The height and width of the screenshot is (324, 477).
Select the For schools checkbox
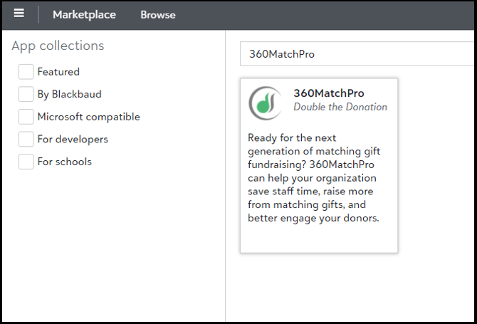(x=26, y=162)
